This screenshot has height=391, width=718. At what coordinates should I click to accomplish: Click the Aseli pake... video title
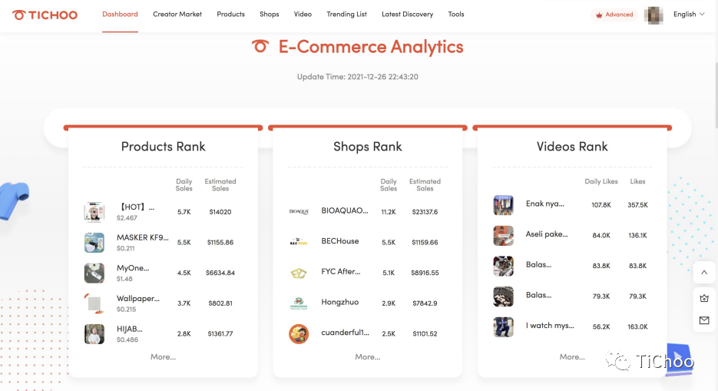[547, 234]
